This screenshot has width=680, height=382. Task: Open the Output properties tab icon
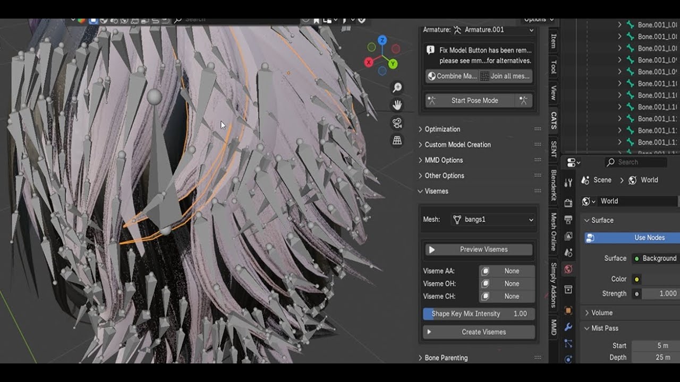pyautogui.click(x=568, y=219)
